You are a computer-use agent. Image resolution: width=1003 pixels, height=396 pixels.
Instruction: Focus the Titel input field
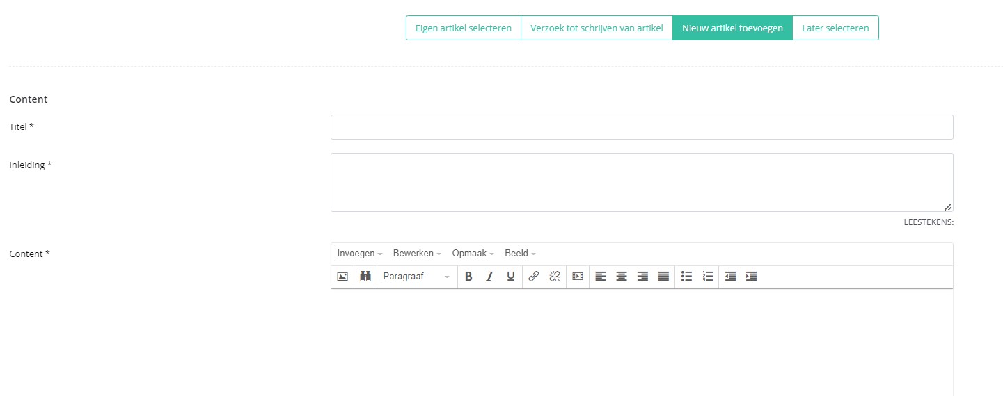coord(642,127)
